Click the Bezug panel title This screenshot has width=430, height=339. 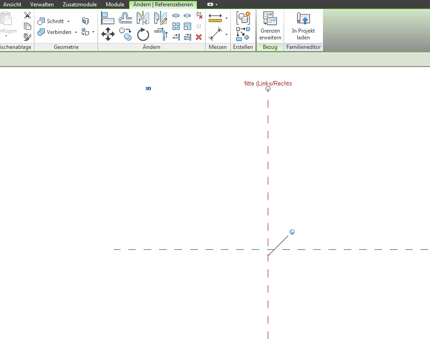(x=270, y=47)
